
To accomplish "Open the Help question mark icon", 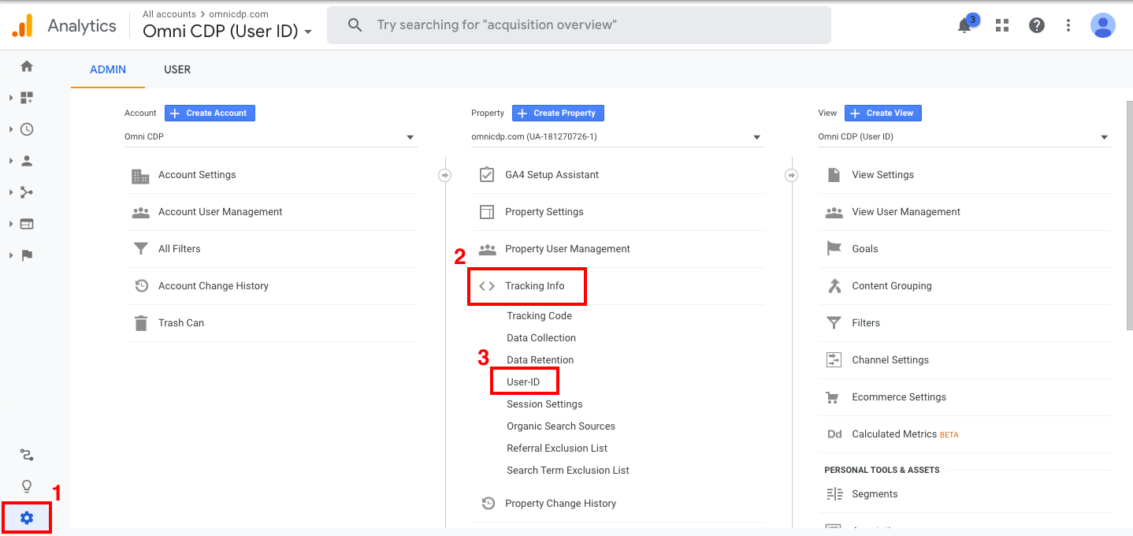I will click(x=1037, y=26).
